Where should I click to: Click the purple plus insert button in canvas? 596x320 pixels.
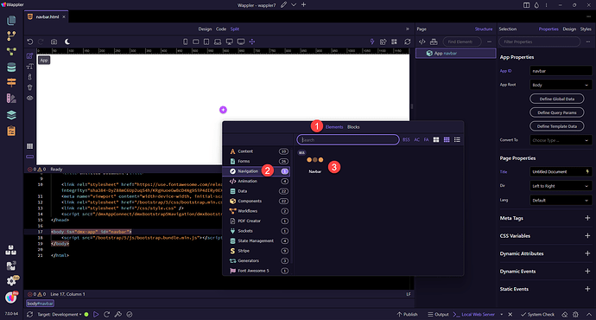click(223, 110)
